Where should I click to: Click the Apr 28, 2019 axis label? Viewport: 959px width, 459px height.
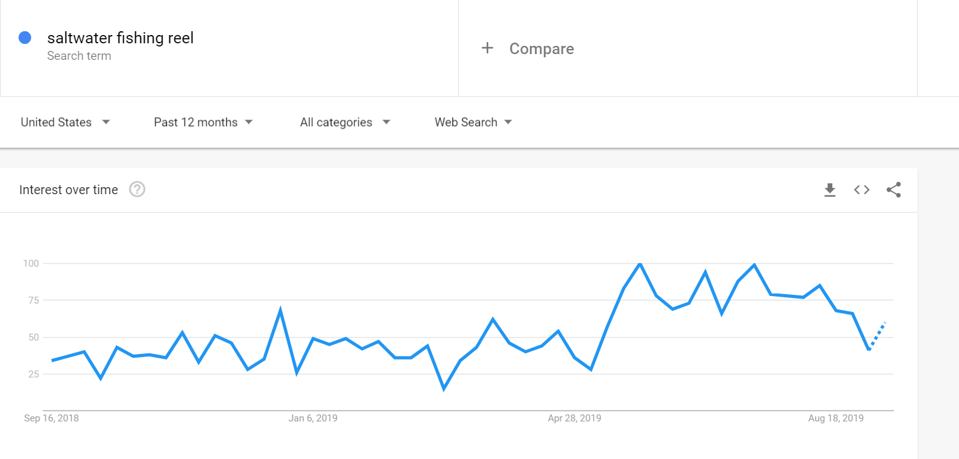coord(574,418)
